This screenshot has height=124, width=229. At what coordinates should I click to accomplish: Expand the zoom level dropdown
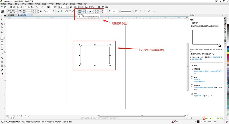pyautogui.click(x=67, y=7)
